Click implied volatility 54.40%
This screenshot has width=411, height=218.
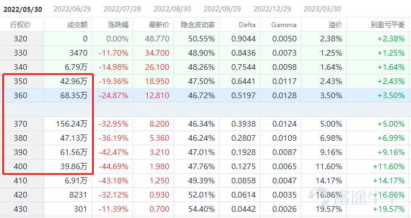click(202, 209)
